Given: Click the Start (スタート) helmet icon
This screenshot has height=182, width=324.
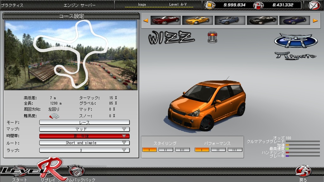Looking at the screenshot, I should tap(20, 171).
